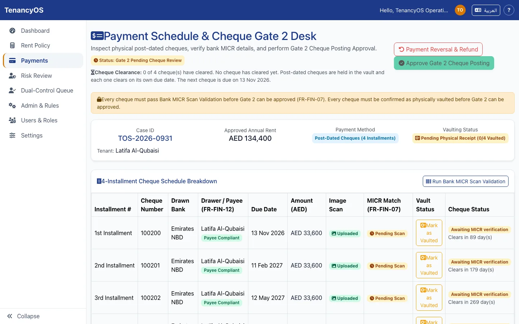Click due date 11 Feb 2027 cell
This screenshot has width=519, height=324.
(x=267, y=265)
